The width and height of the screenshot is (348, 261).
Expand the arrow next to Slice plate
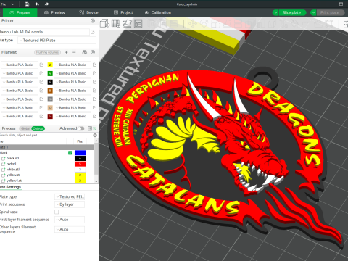click(275, 12)
